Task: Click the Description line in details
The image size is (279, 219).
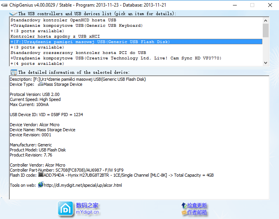Action: coord(78,79)
